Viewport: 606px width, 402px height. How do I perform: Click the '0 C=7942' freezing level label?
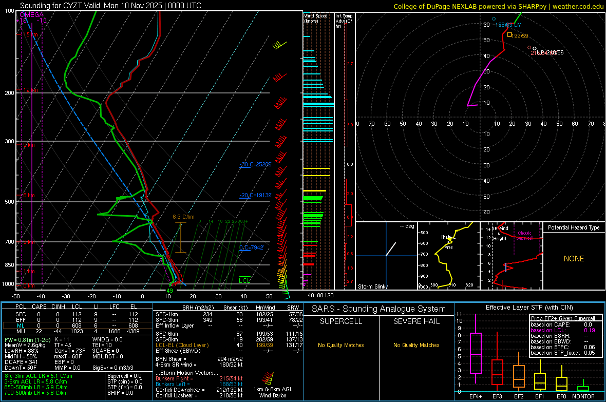point(252,247)
